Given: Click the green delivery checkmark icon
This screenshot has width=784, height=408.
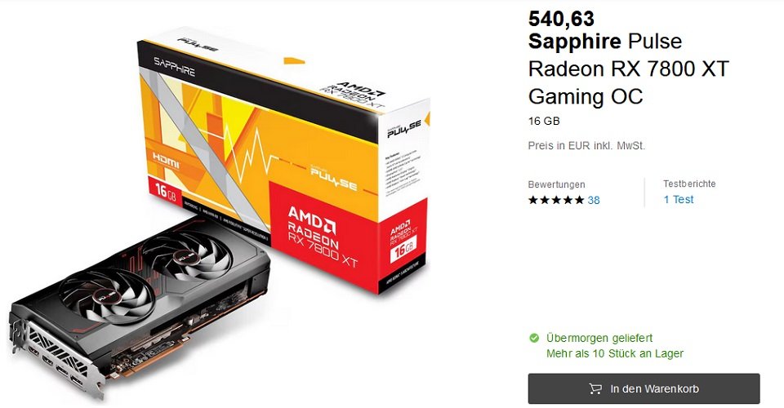Looking at the screenshot, I should [534, 338].
